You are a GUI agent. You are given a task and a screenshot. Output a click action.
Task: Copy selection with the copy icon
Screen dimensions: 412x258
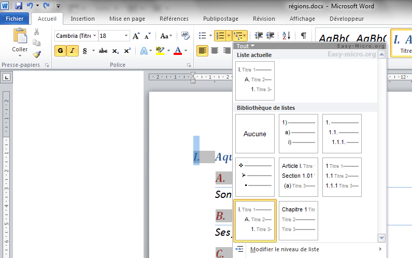pos(36,42)
